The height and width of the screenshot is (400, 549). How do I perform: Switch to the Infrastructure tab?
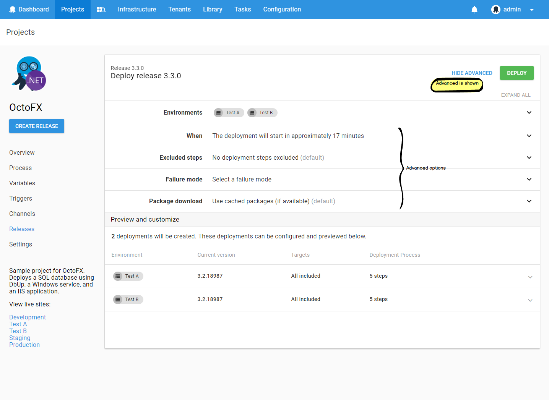[137, 9]
